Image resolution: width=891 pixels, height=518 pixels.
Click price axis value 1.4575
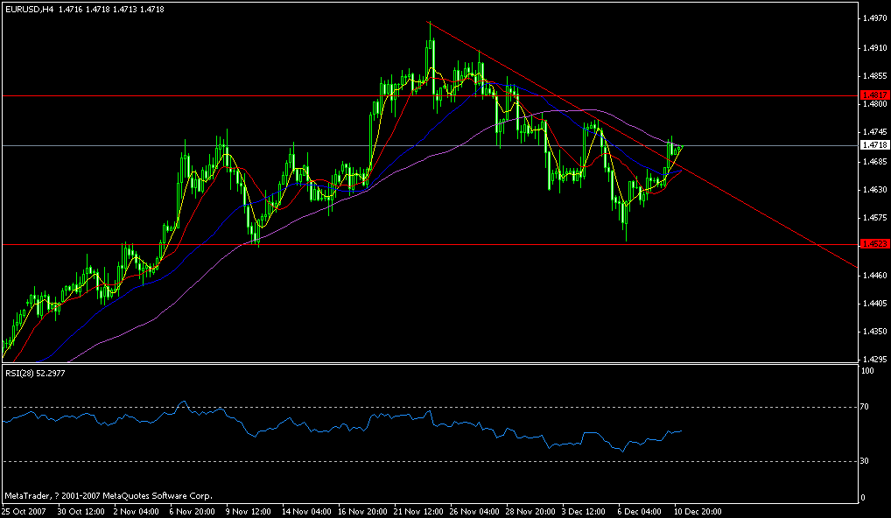[x=874, y=218]
